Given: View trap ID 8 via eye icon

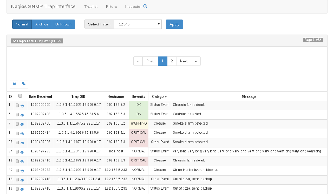Looking at the screenshot, I should [x=22, y=133].
